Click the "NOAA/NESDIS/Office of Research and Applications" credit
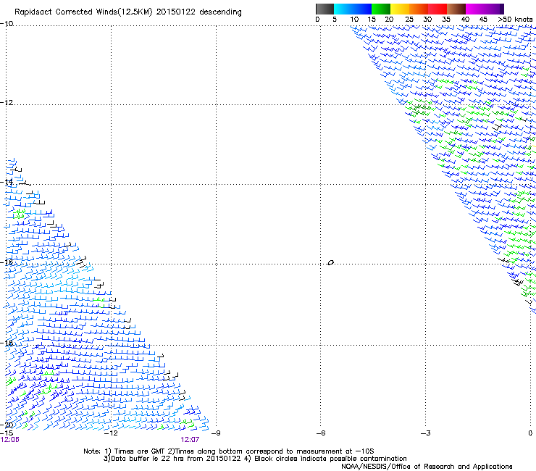 [427, 467]
